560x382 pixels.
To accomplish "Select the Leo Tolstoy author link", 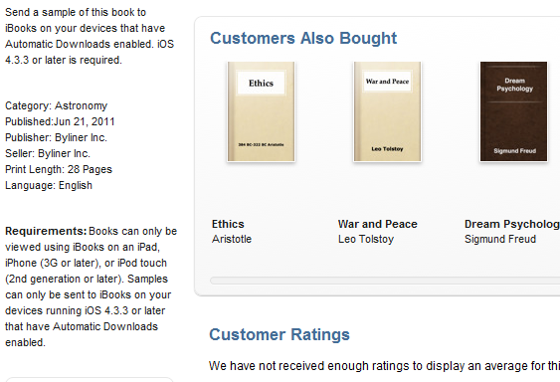I will pyautogui.click(x=366, y=239).
